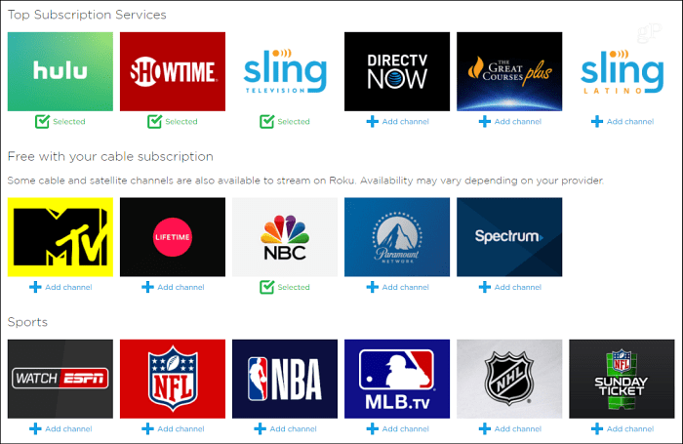Click plus icon under NFL
Screen dimensions: 683x444
[x=147, y=428]
